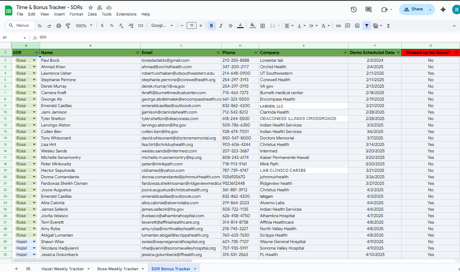Open filter toggle in Name header

pyautogui.click(x=137, y=53)
